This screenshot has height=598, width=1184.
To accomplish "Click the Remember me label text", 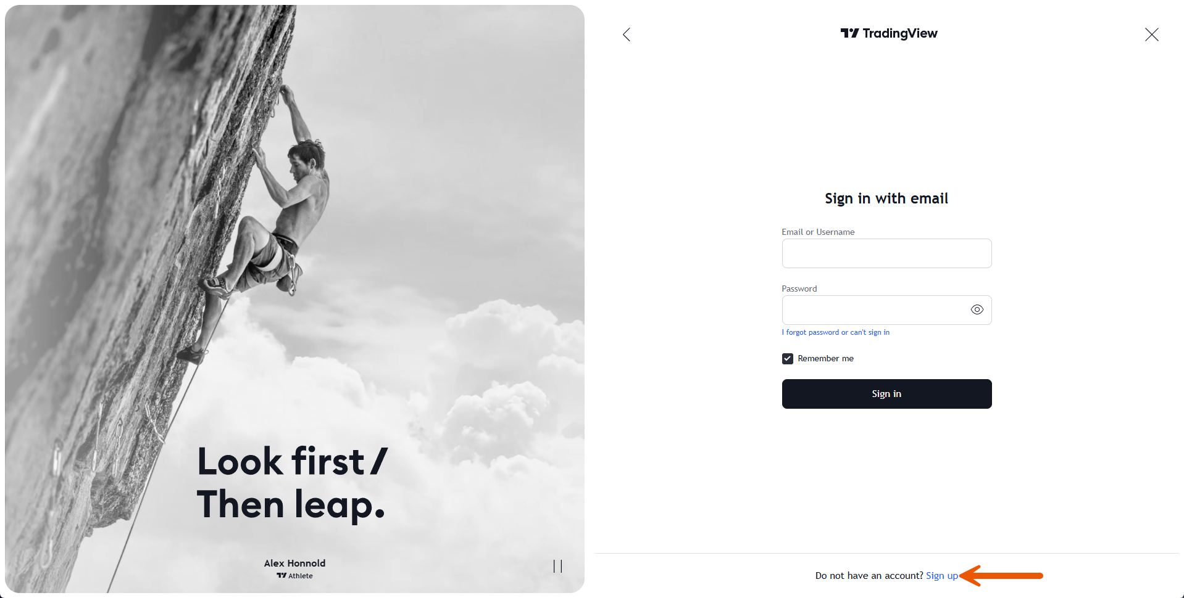I will [825, 359].
